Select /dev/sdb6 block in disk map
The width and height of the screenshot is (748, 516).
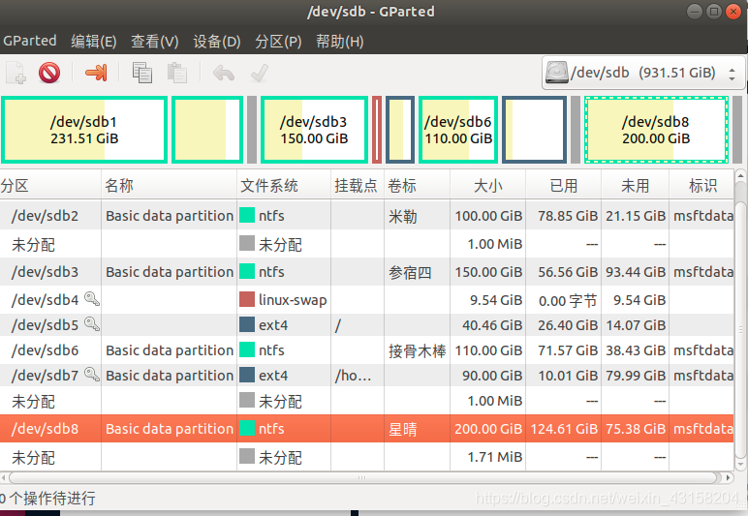[458, 130]
